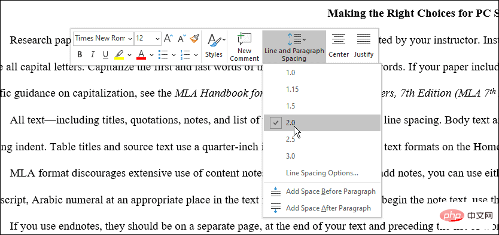
Task: Select 1.0 line spacing
Action: coord(322,73)
